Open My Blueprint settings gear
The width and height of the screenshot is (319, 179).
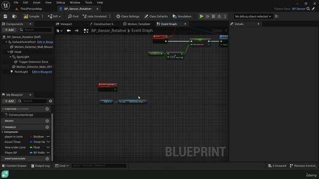click(x=50, y=101)
